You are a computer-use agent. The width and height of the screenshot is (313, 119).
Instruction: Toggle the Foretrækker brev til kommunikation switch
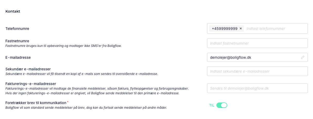222,105
